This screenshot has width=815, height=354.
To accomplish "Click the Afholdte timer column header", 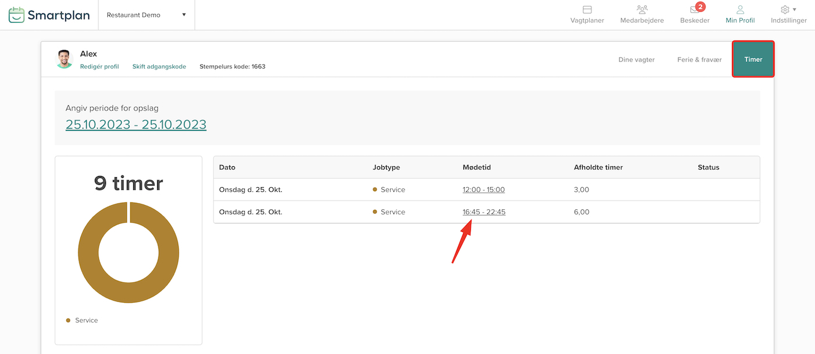I will [x=598, y=167].
